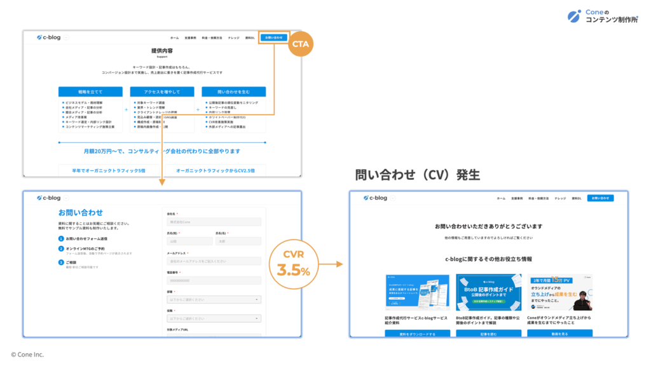Click オーガニックトラフィックからCV2.5倍 card
651x366 pixels.
tap(216, 170)
